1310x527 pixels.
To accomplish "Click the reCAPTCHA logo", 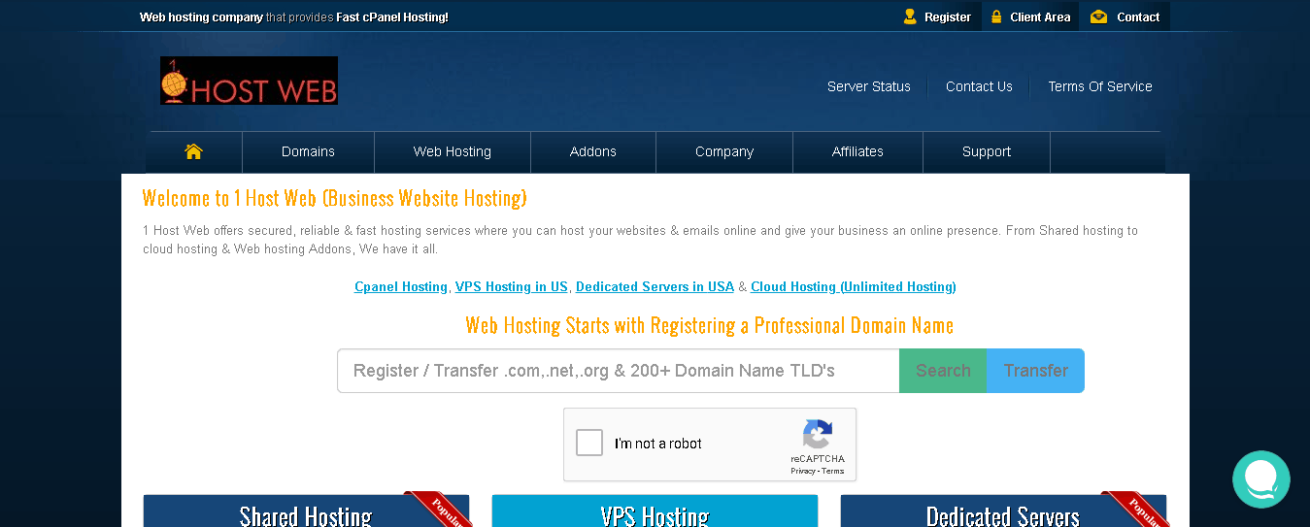I will click(818, 435).
